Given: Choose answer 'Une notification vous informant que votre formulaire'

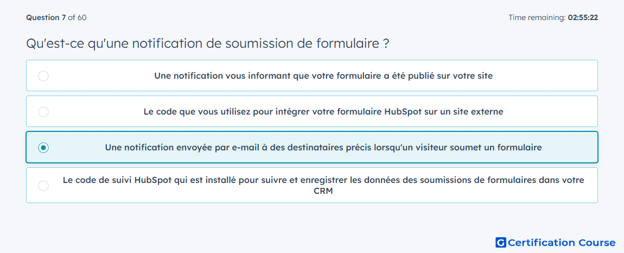Looking at the screenshot, I should pyautogui.click(x=312, y=75).
